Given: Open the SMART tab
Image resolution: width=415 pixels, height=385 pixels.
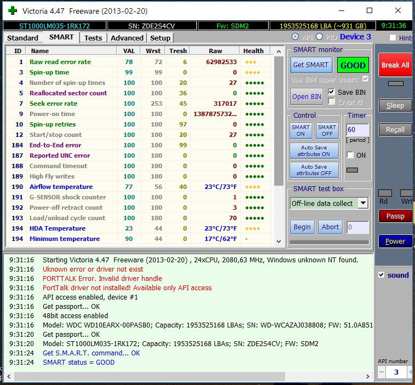Looking at the screenshot, I should 61,37.
